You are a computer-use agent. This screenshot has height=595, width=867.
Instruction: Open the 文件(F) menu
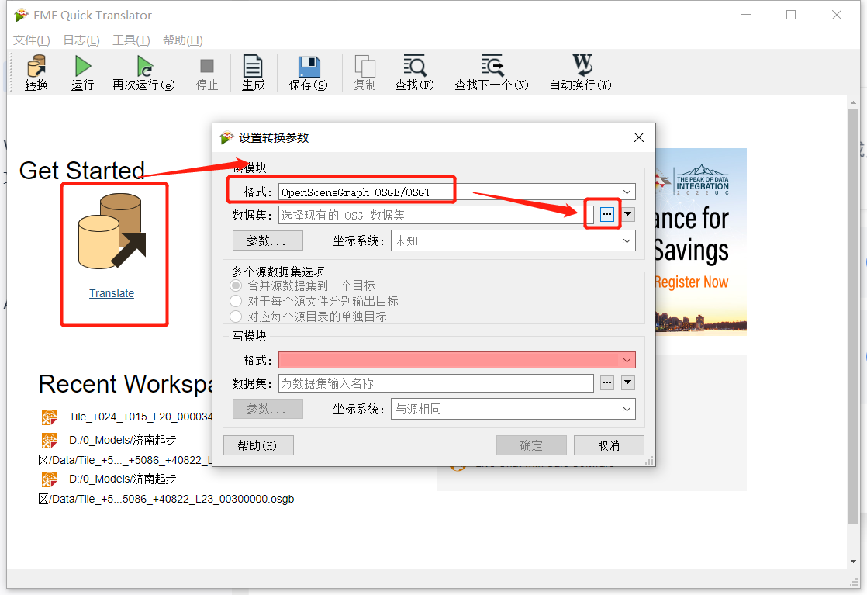32,40
